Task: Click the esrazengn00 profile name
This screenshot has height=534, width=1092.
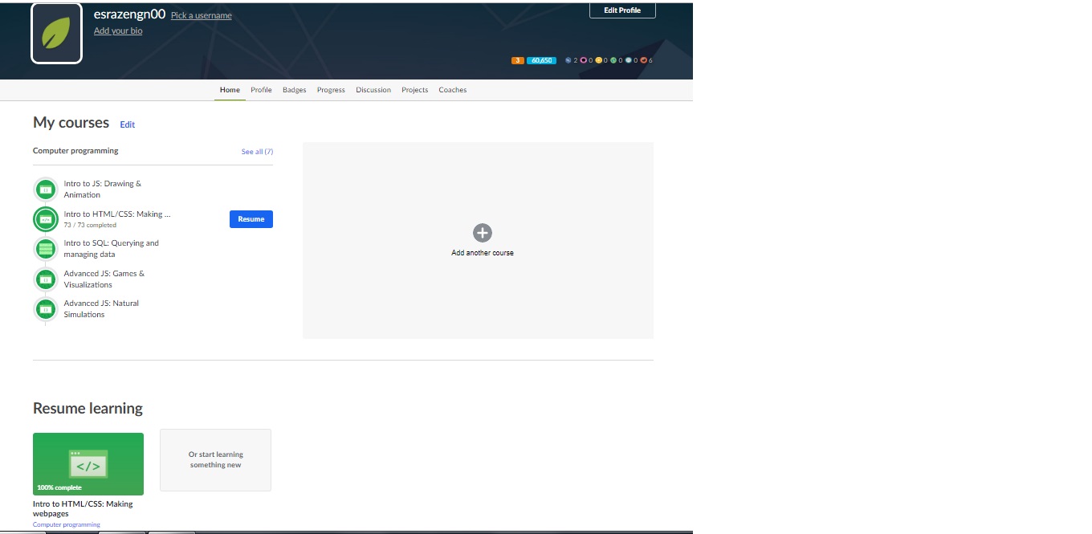Action: click(x=129, y=14)
